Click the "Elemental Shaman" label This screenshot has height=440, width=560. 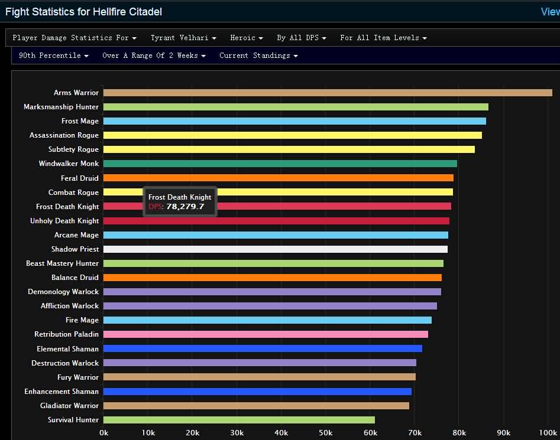click(x=68, y=349)
